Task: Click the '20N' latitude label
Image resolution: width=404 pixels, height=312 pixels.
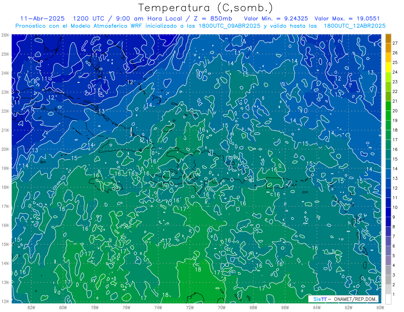Action: click(x=5, y=149)
